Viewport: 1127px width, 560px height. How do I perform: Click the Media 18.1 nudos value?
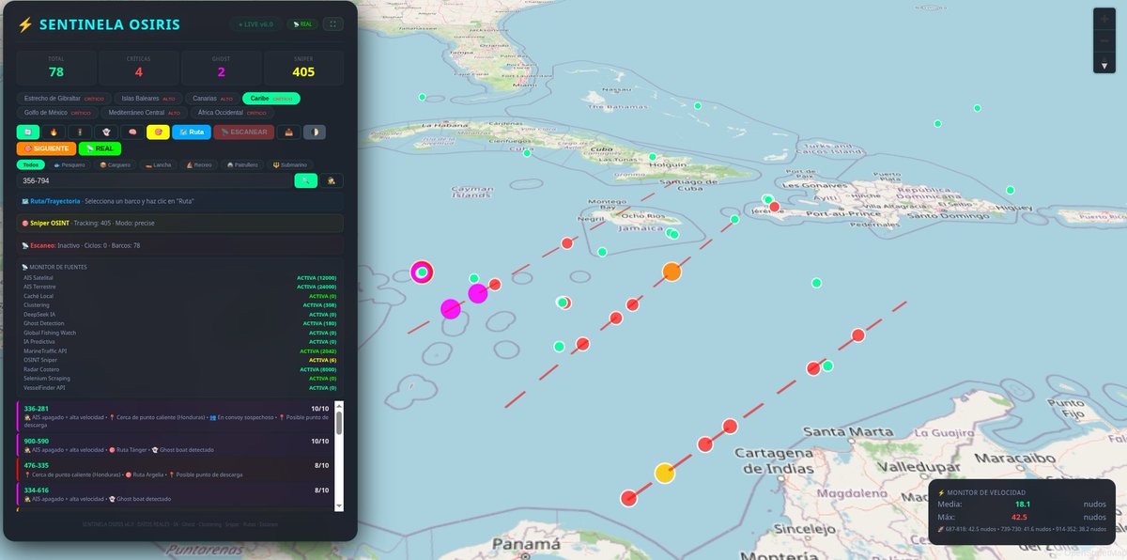pos(1022,505)
